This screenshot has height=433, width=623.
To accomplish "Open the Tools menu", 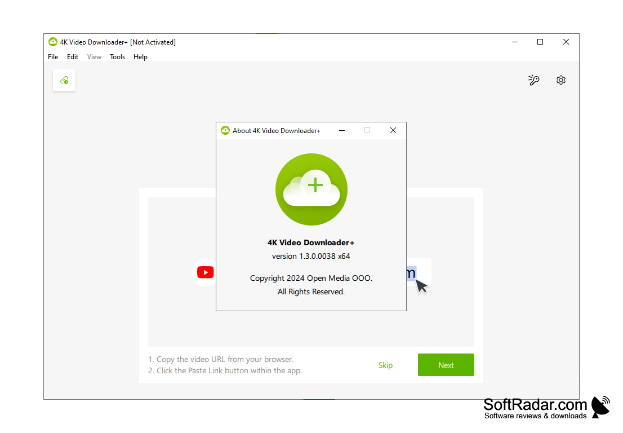I will [x=117, y=57].
